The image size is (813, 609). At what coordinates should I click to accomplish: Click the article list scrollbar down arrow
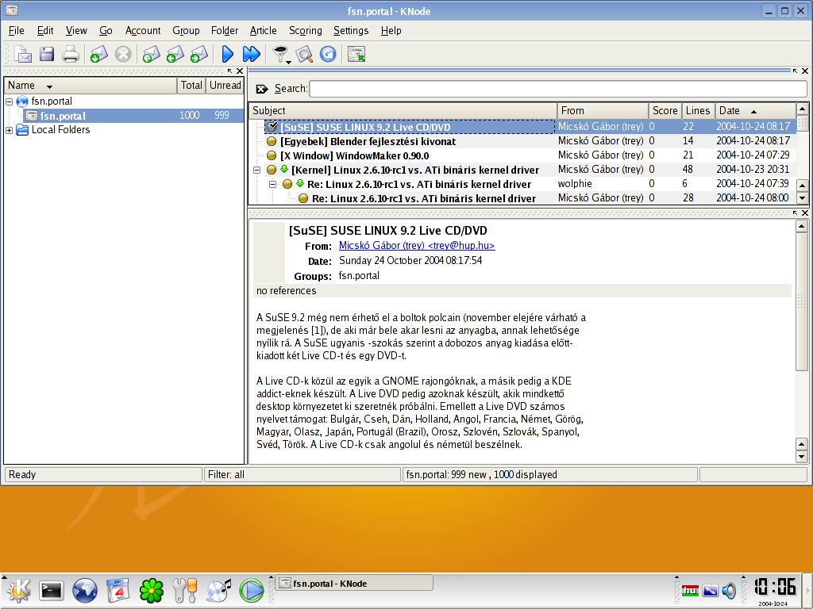802,197
